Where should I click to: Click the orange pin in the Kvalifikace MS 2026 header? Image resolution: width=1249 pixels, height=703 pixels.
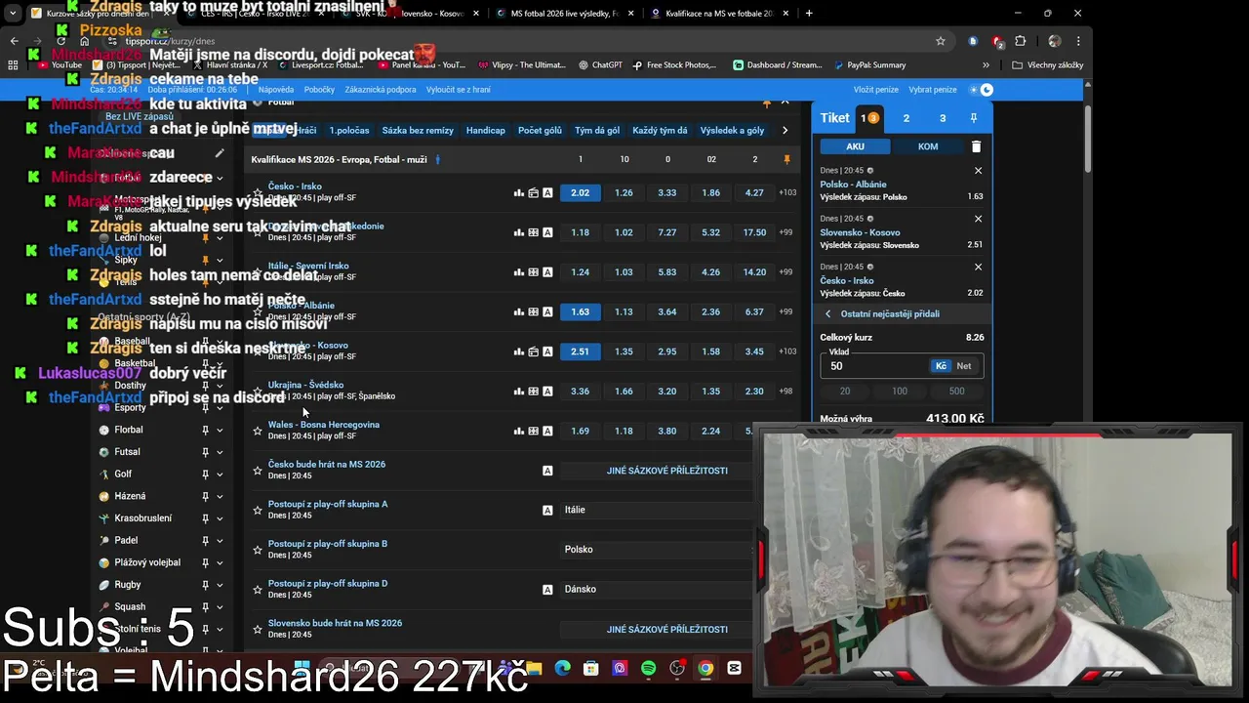coord(787,159)
